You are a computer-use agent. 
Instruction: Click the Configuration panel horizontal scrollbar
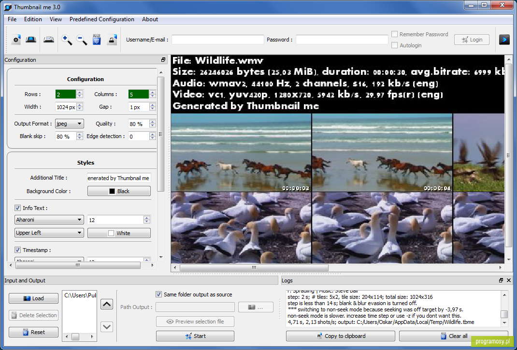point(77,265)
